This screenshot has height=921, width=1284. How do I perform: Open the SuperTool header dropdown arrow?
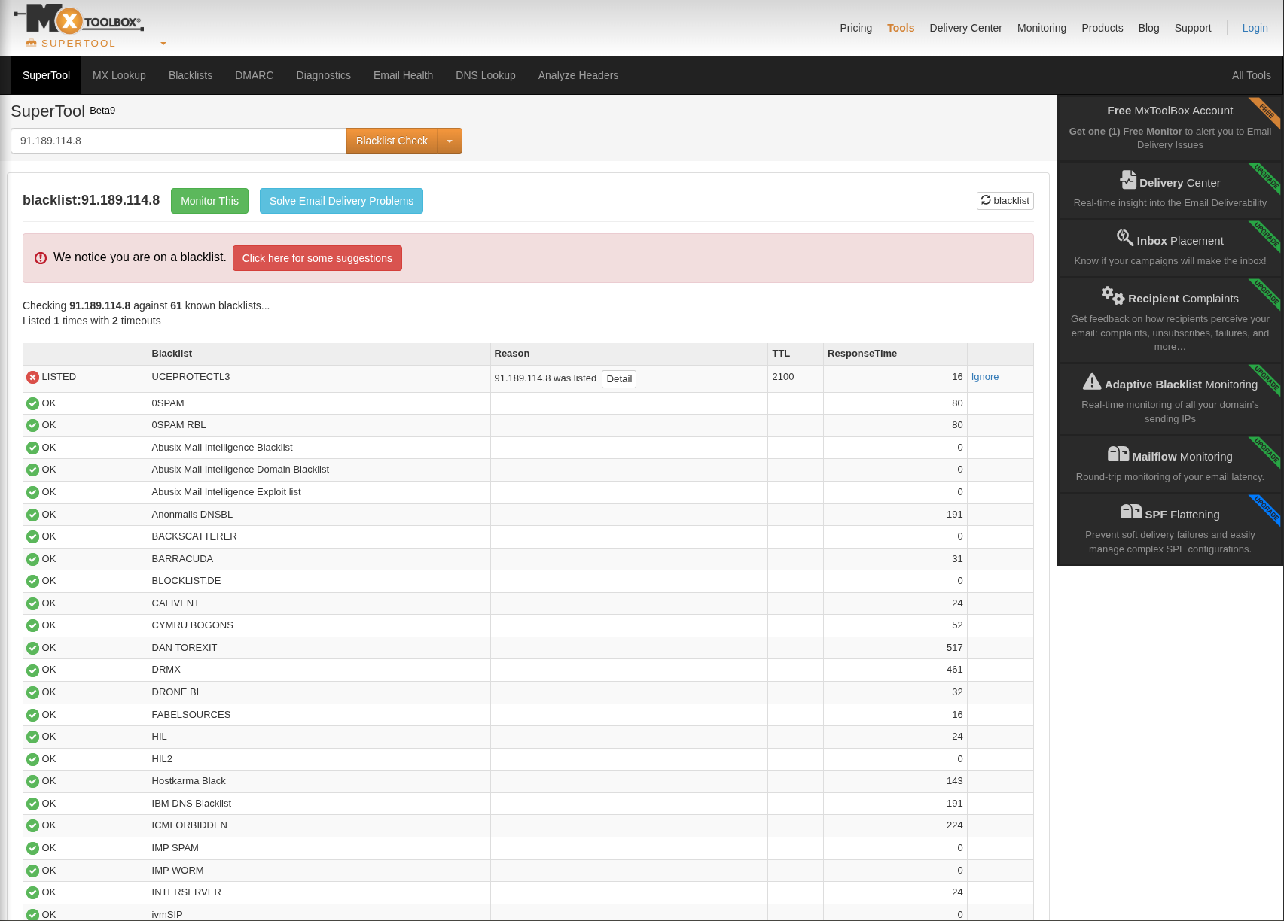pos(163,44)
